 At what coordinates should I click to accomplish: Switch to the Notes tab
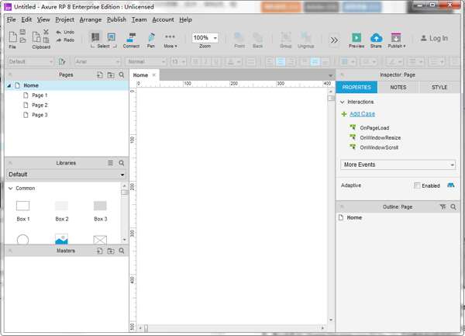398,88
